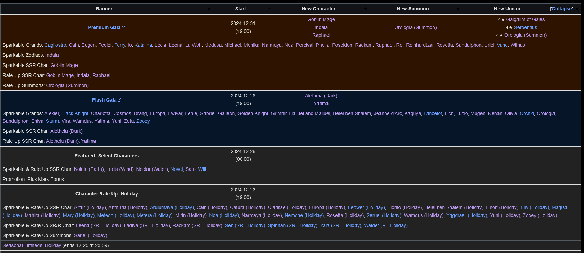This screenshot has width=584, height=253.
Task: Click the New Uncap column sort arrows
Action: point(577,9)
